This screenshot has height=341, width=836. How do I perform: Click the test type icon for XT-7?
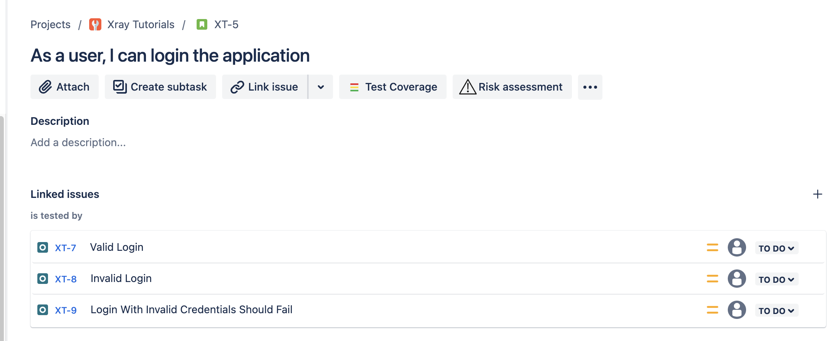tap(43, 247)
